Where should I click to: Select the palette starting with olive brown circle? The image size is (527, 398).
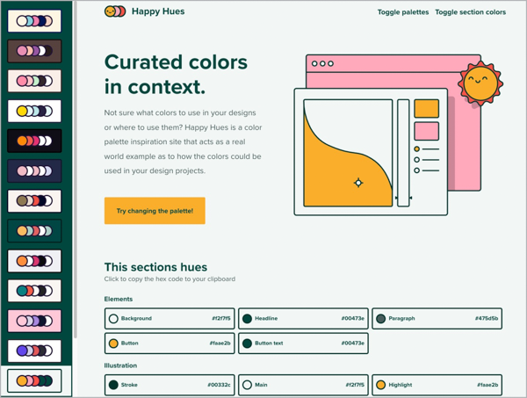[x=34, y=201]
